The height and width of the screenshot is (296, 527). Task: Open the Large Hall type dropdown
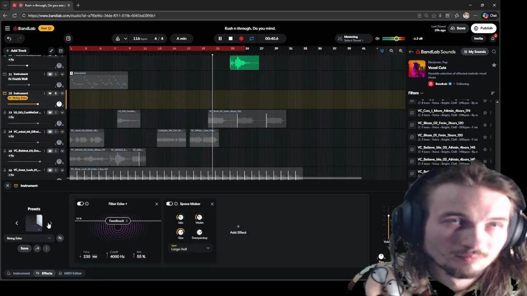[190, 249]
